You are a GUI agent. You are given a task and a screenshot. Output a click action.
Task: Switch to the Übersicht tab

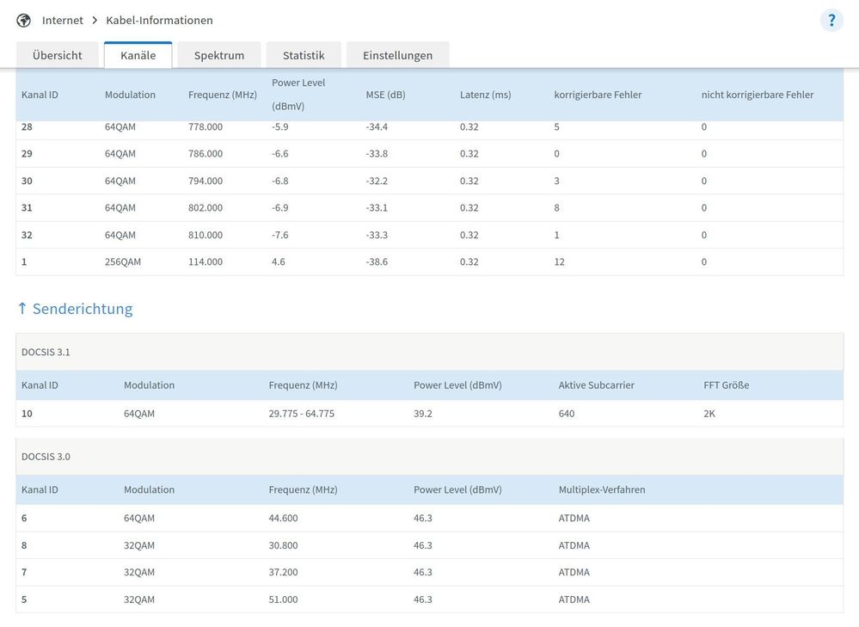[58, 55]
